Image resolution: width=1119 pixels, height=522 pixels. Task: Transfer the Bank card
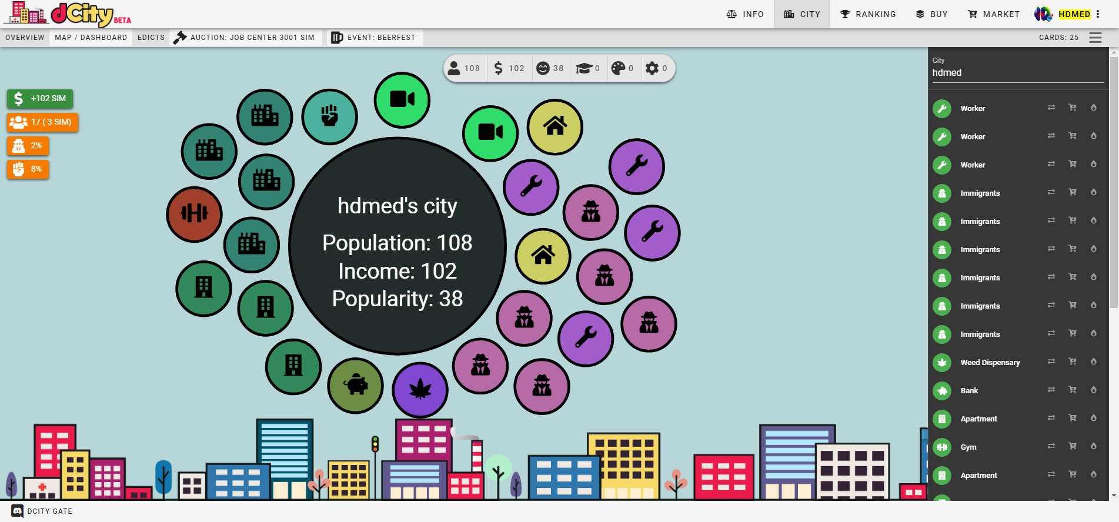click(1051, 390)
